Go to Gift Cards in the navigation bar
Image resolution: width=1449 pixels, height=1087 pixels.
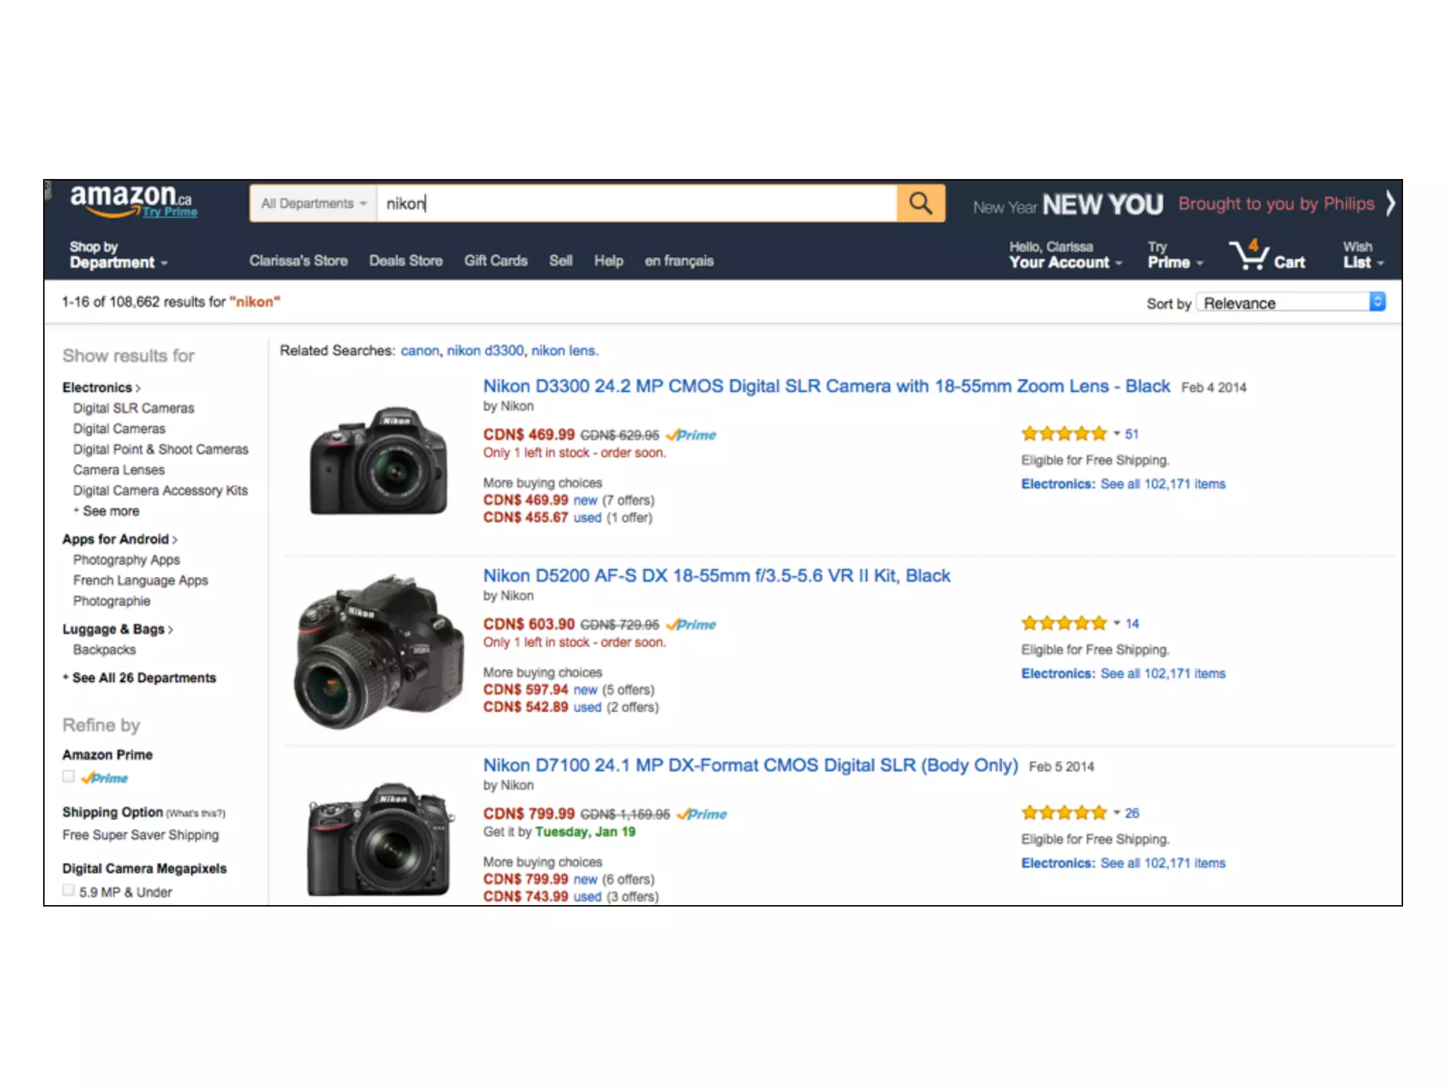(495, 260)
